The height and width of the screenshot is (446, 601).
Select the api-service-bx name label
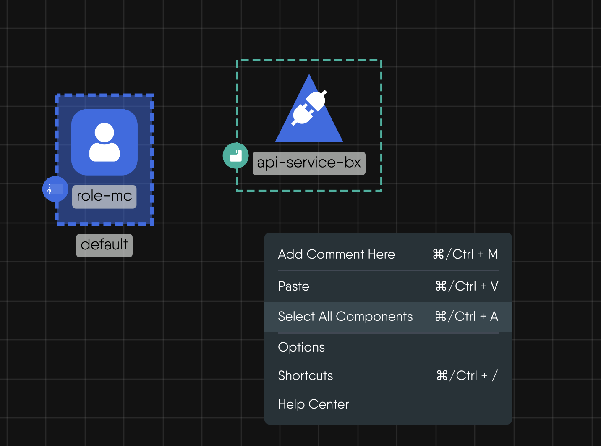click(309, 163)
